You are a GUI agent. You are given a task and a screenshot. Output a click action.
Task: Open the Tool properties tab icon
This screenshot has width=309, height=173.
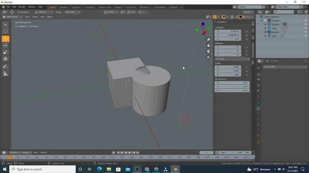tap(259, 68)
